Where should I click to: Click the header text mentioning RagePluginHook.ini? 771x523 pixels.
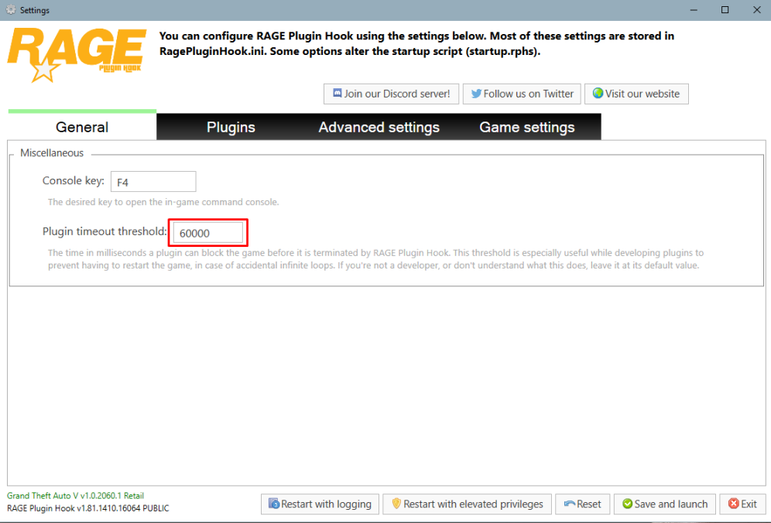[416, 43]
